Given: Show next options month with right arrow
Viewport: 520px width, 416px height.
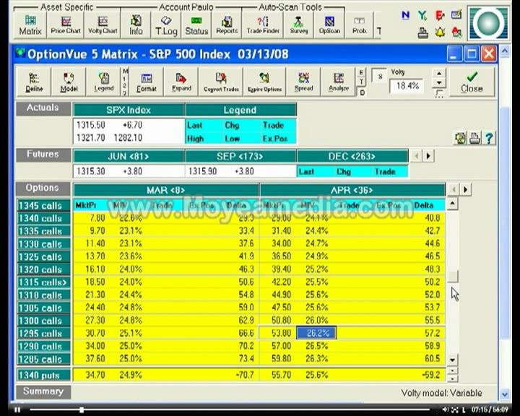Looking at the screenshot, I should (465, 189).
